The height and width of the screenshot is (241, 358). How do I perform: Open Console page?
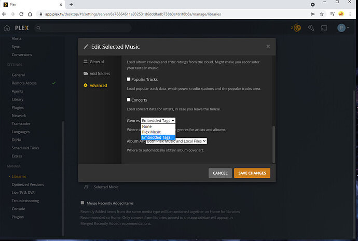[19, 209]
